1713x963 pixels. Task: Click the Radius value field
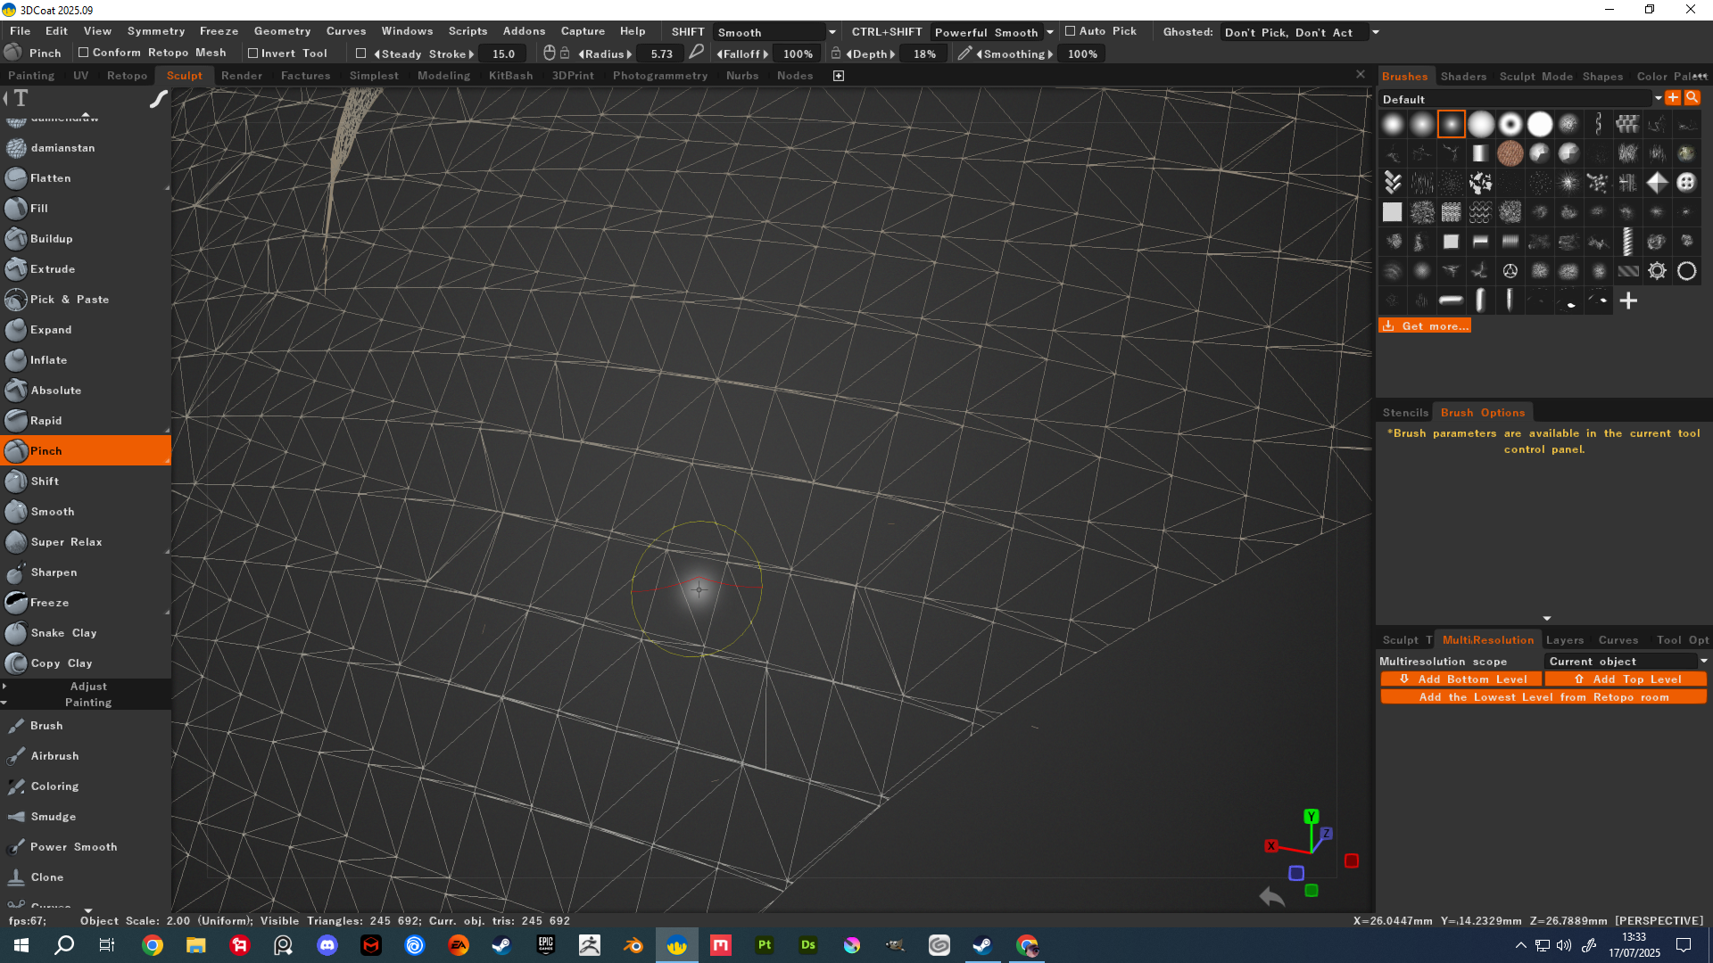(x=661, y=54)
